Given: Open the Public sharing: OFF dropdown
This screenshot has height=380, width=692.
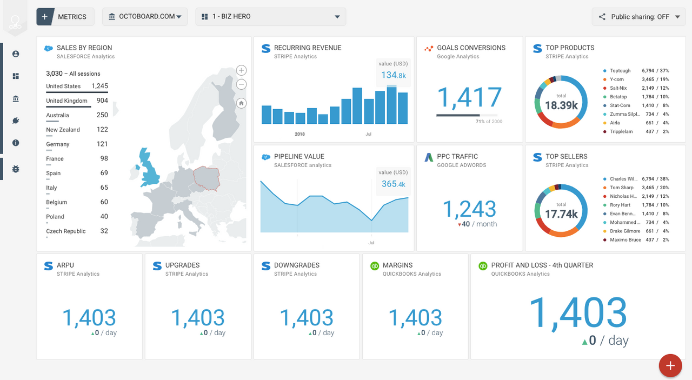Looking at the screenshot, I should (x=639, y=17).
